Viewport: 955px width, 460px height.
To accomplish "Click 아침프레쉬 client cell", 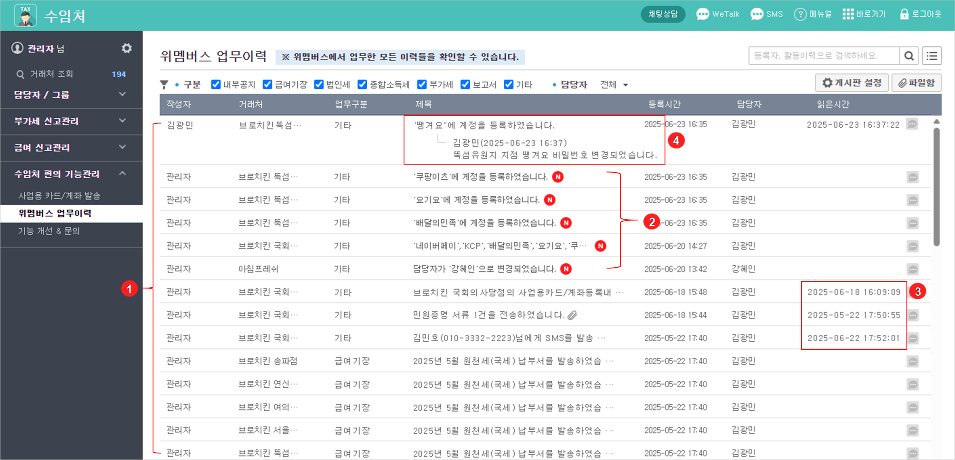I will 258,269.
